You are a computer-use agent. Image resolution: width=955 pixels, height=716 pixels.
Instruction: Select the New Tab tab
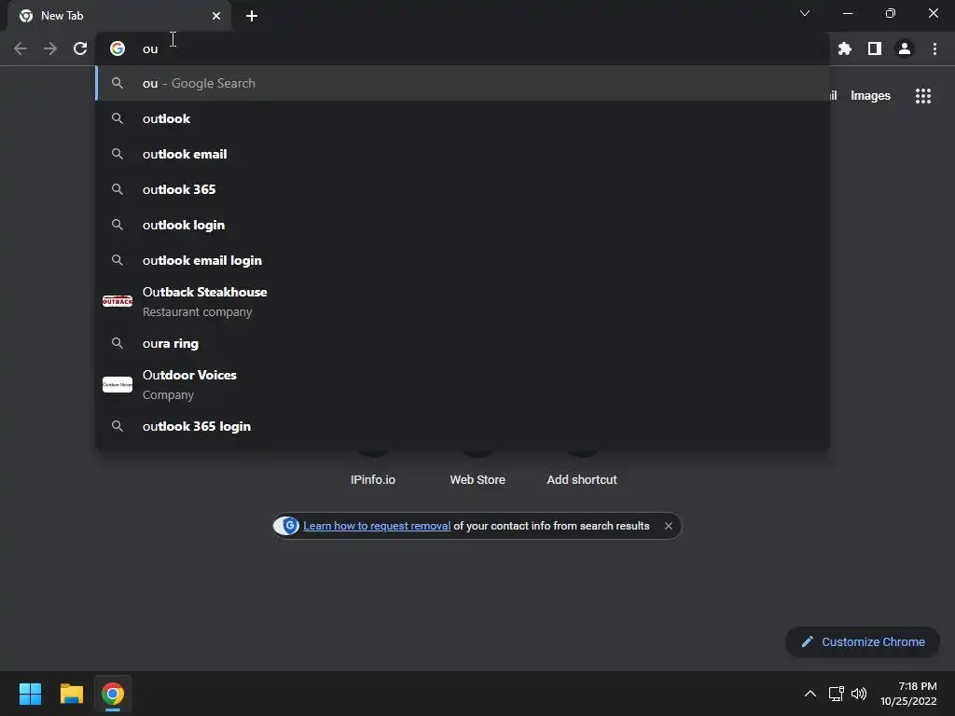(119, 16)
